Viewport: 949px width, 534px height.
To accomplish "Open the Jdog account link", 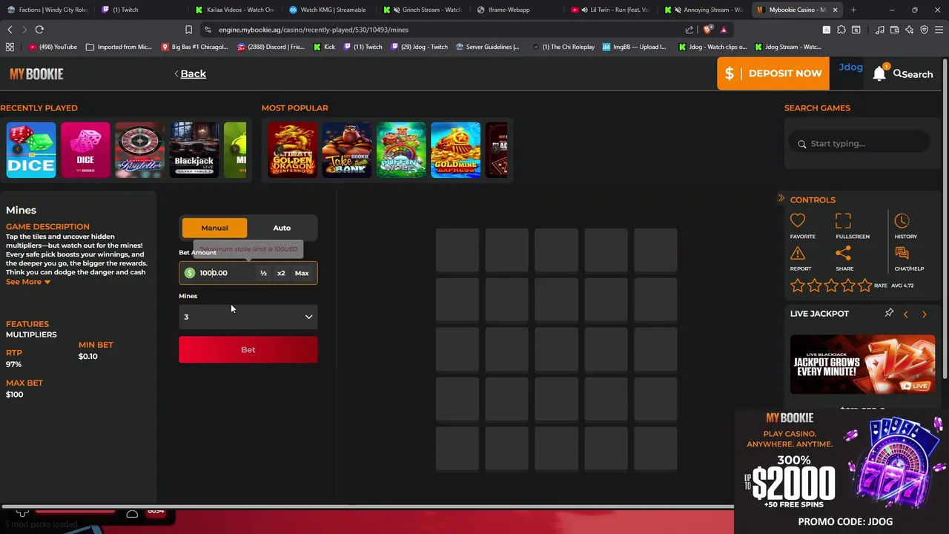I will point(850,67).
